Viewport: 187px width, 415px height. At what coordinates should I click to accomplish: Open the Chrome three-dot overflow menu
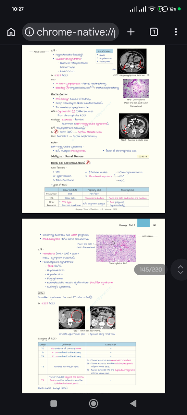(x=176, y=32)
